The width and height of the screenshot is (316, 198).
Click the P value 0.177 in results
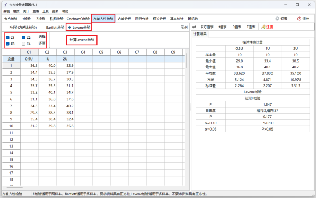pyautogui.click(x=267, y=117)
